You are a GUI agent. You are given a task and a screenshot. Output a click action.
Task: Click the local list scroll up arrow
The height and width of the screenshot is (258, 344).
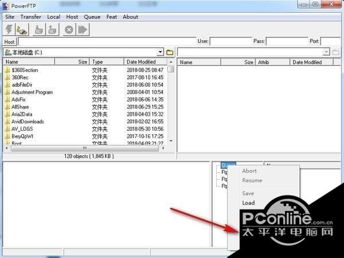pos(171,62)
